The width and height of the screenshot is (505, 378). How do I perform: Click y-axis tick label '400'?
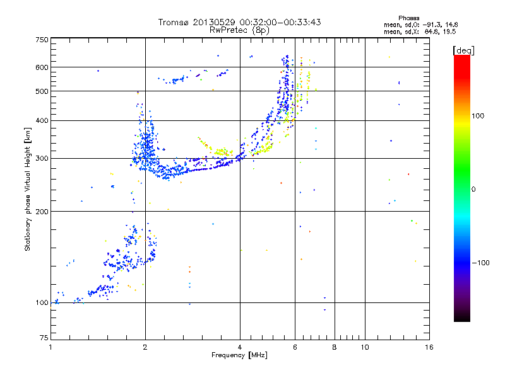[x=42, y=120]
